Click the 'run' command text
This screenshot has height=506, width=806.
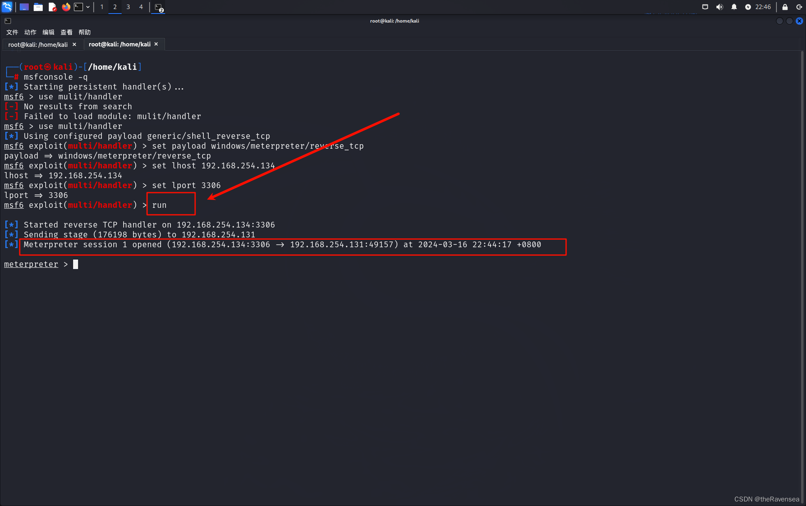(159, 205)
